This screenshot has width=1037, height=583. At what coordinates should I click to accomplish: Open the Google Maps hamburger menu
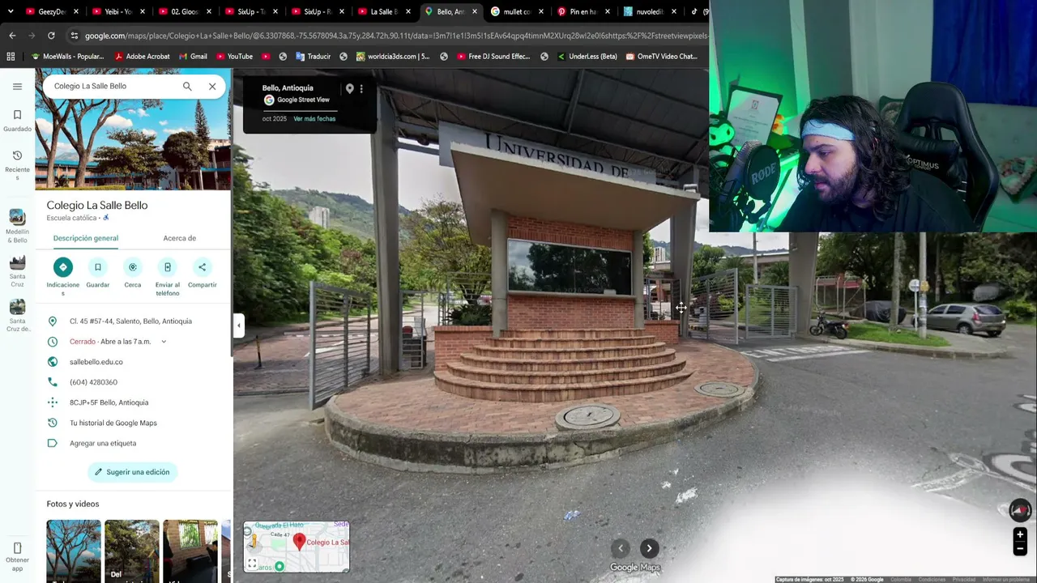[17, 86]
